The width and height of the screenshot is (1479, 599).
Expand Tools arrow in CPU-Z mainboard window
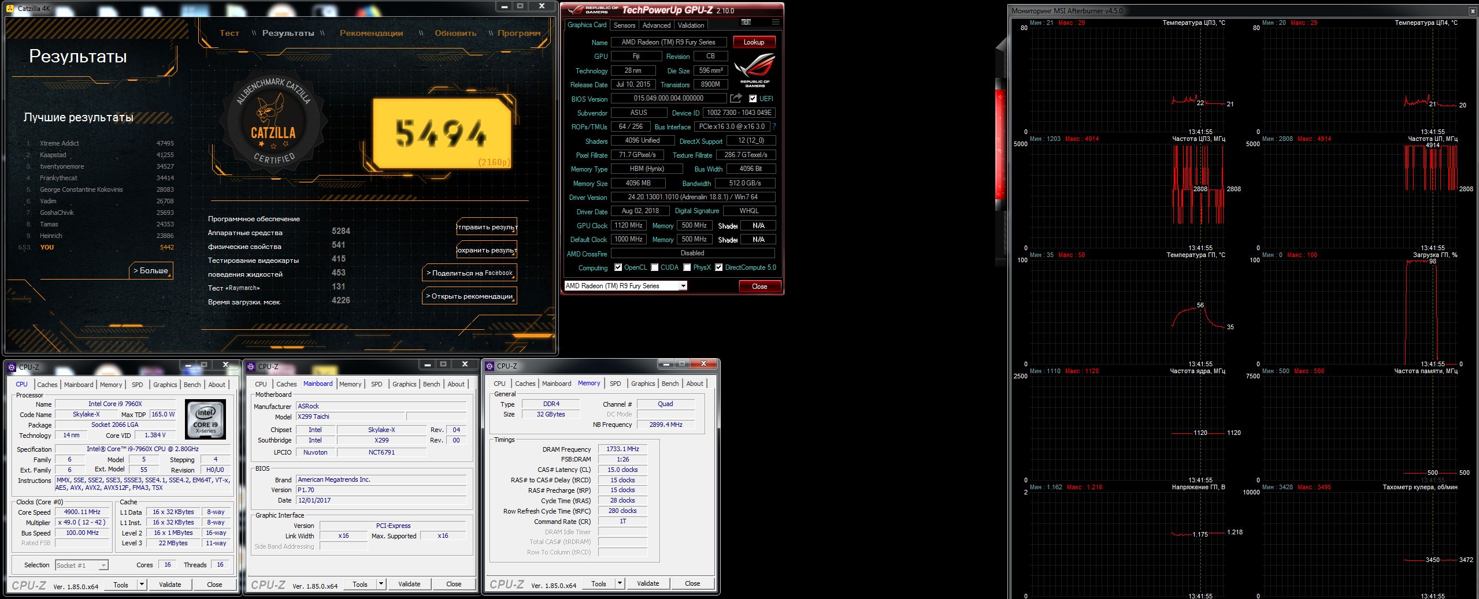[x=380, y=584]
